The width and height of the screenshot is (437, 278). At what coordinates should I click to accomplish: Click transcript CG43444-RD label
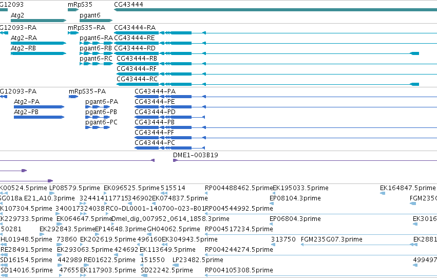[135, 48]
